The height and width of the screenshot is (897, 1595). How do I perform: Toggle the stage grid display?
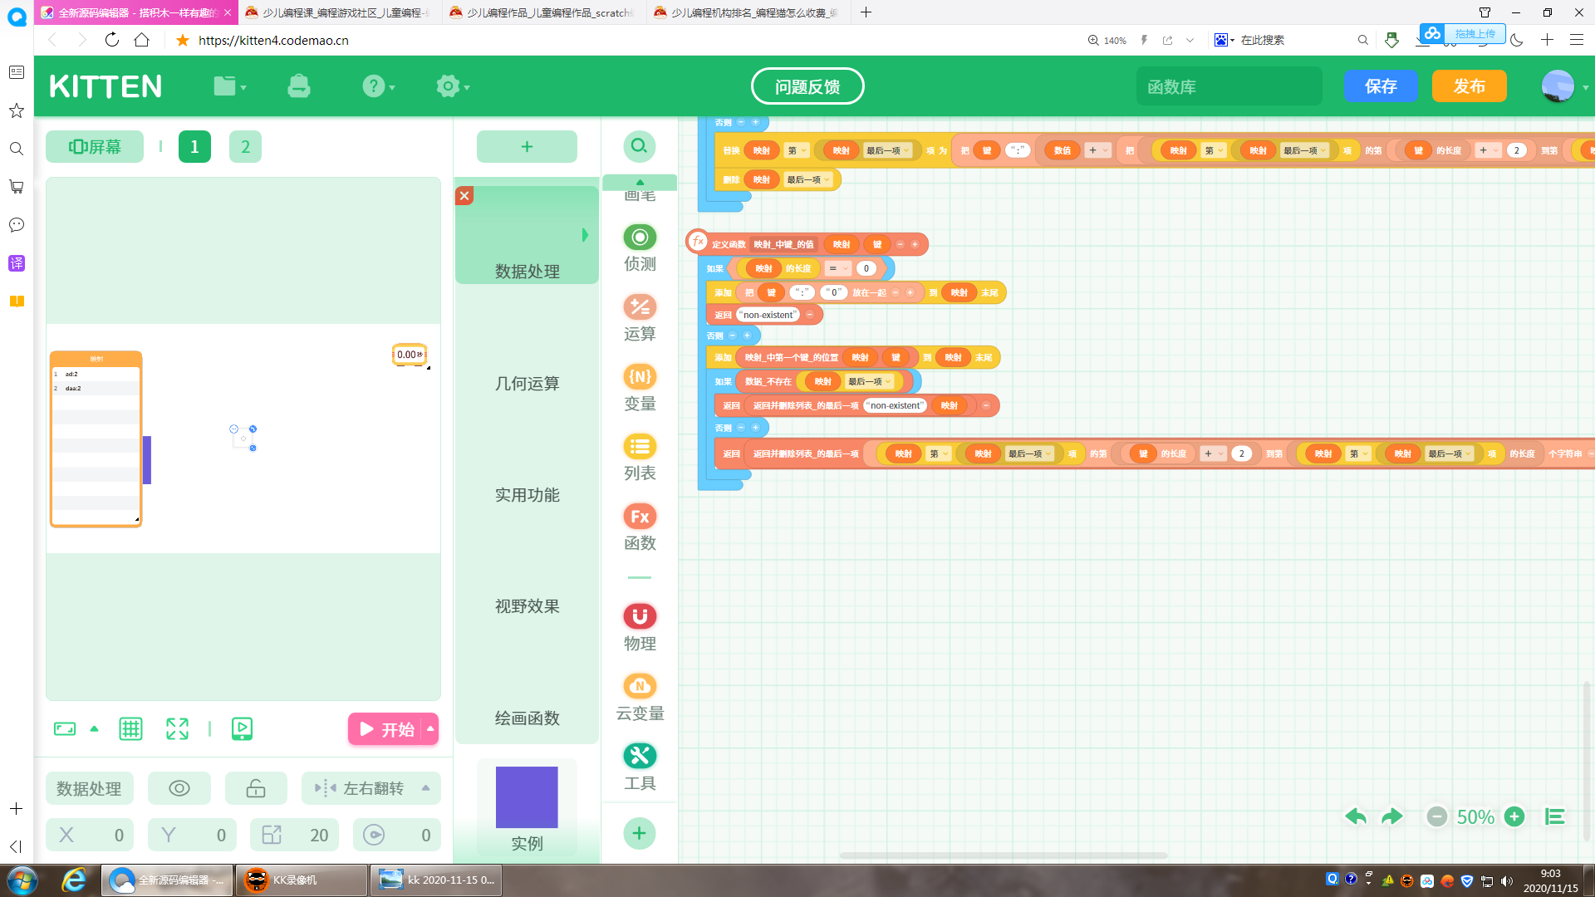[130, 728]
